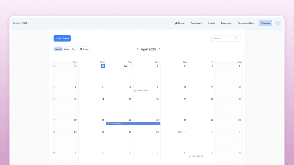Go to the previous month with the left chevron
The width and height of the screenshot is (294, 165).
pyautogui.click(x=137, y=49)
